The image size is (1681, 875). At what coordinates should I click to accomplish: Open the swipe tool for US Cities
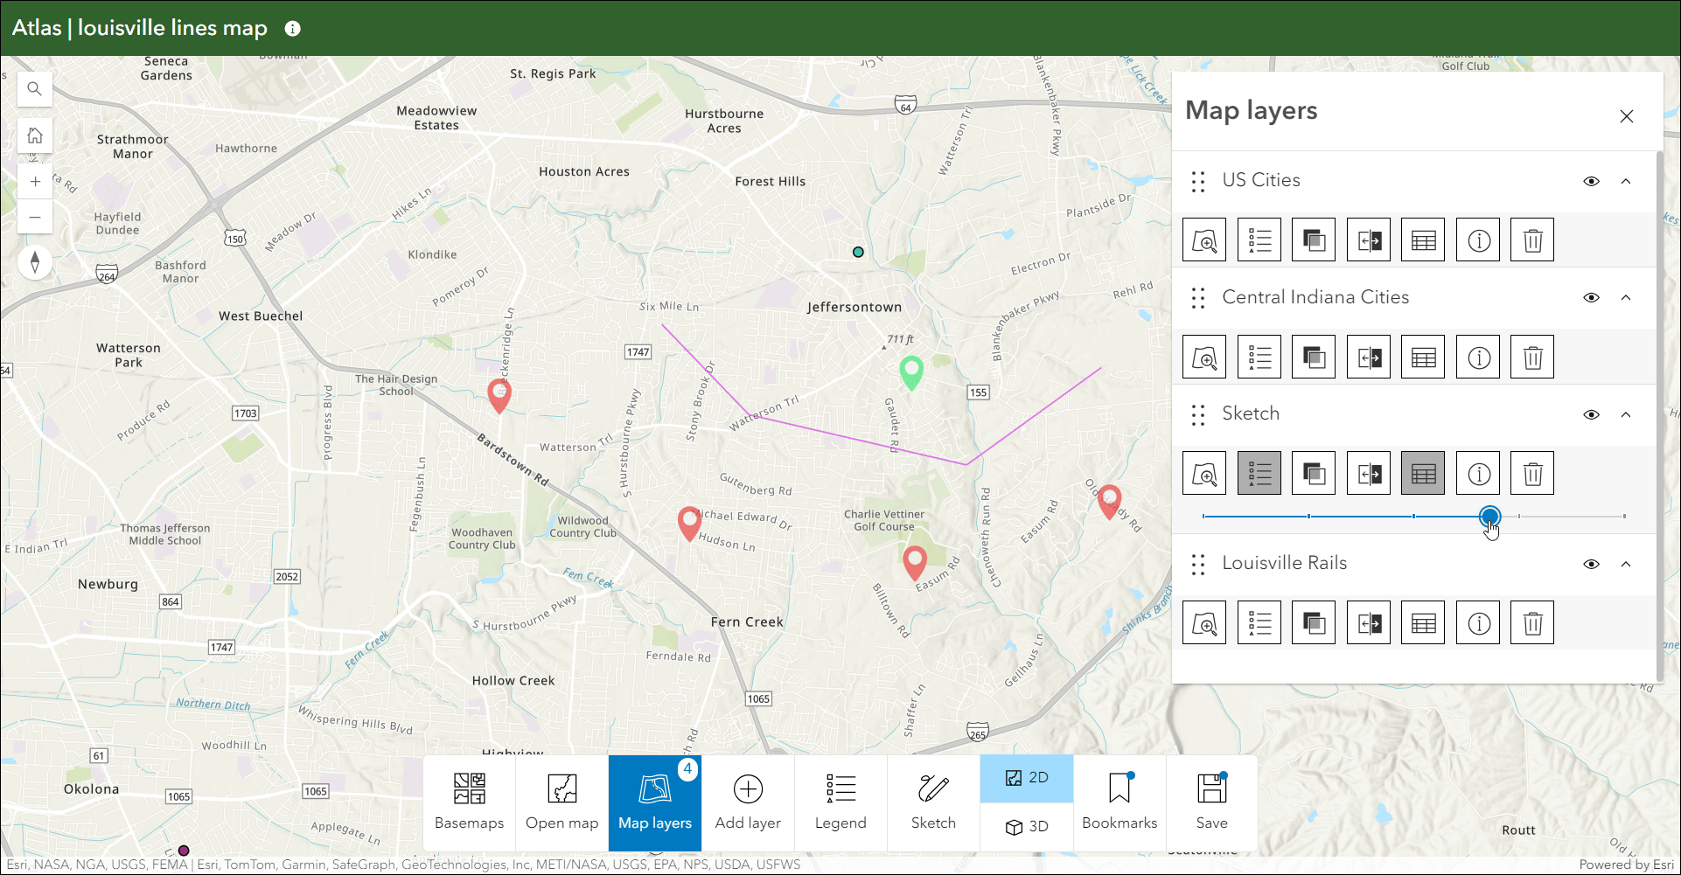click(x=1369, y=240)
